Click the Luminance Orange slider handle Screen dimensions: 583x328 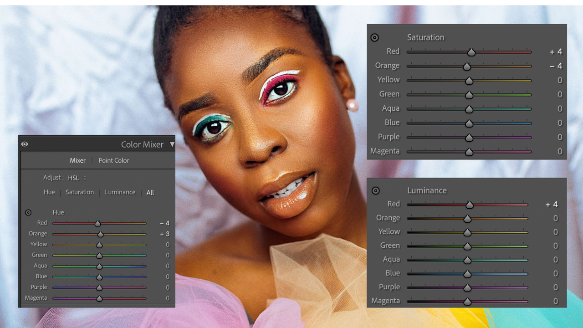[467, 219]
